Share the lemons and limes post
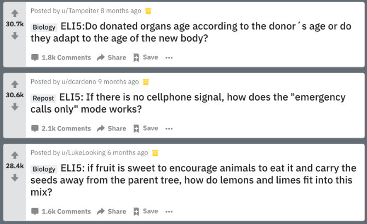 111,211
